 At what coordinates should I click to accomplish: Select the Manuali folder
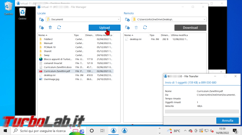tap(76, 43)
